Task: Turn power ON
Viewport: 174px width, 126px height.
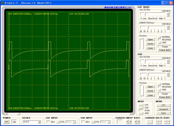Action: point(14,122)
